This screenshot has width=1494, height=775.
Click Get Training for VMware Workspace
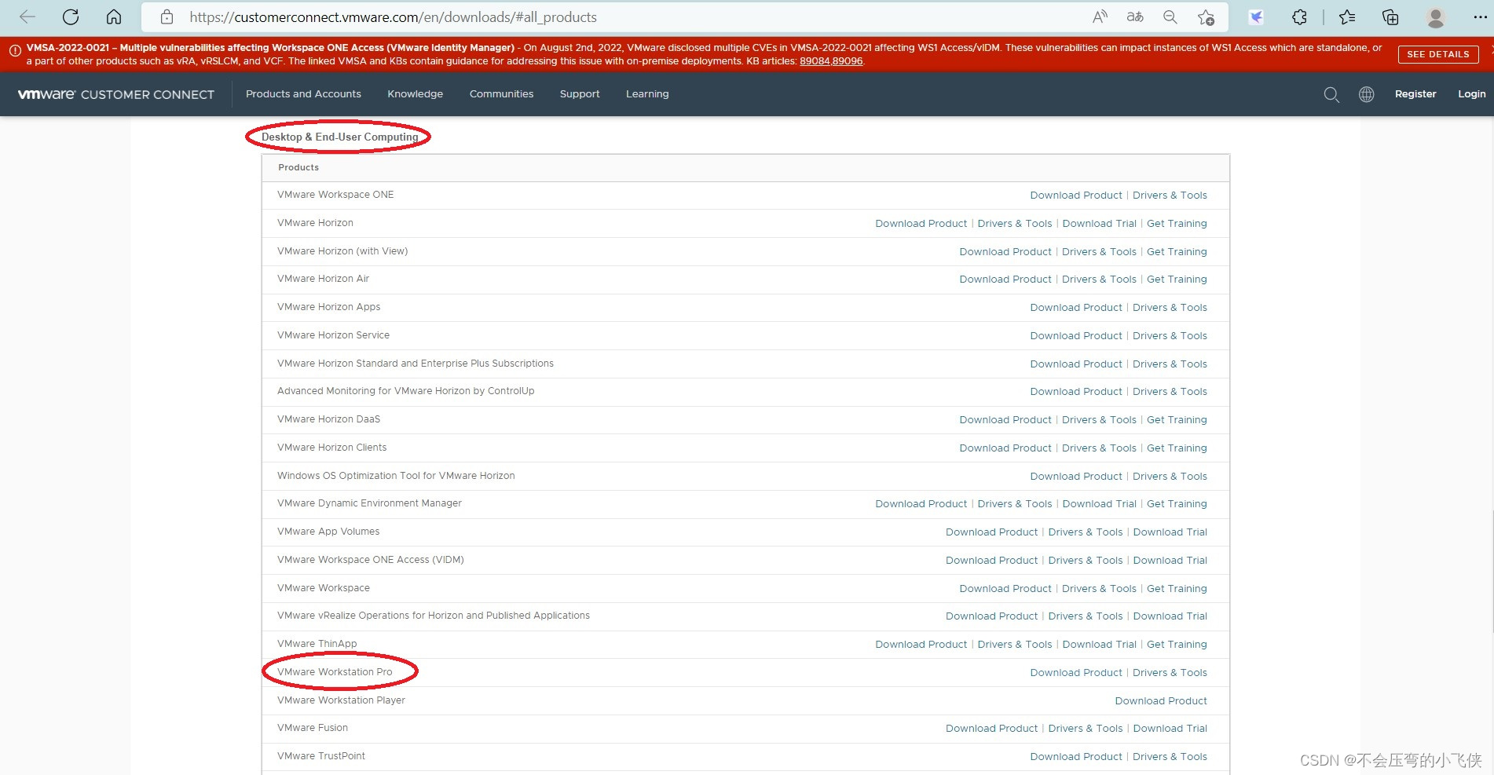(1177, 588)
